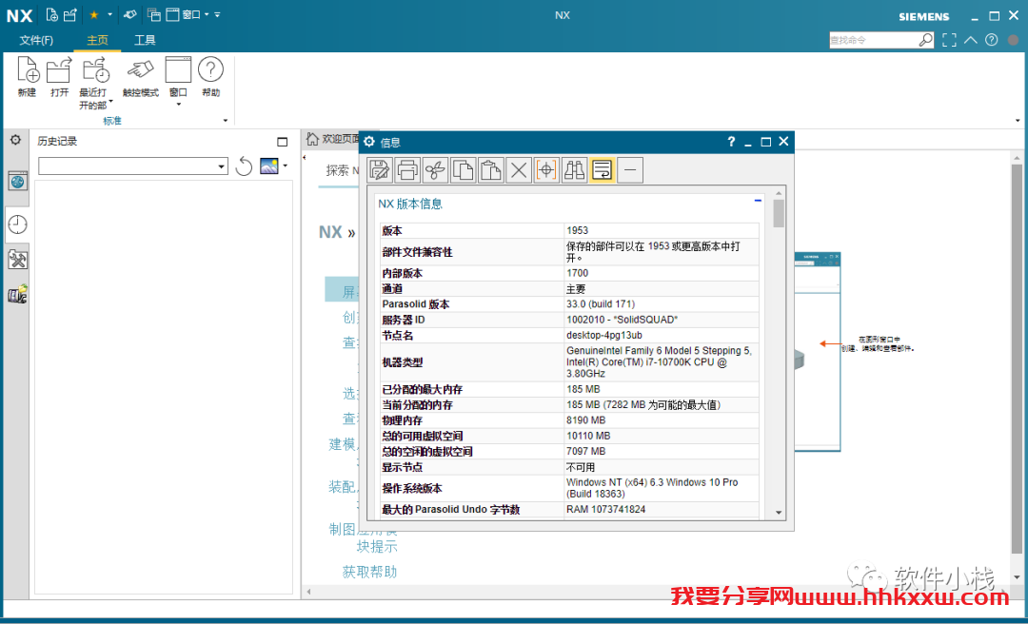Click the dash icon in 信息 toolbar
This screenshot has height=624, width=1028.
click(x=630, y=171)
